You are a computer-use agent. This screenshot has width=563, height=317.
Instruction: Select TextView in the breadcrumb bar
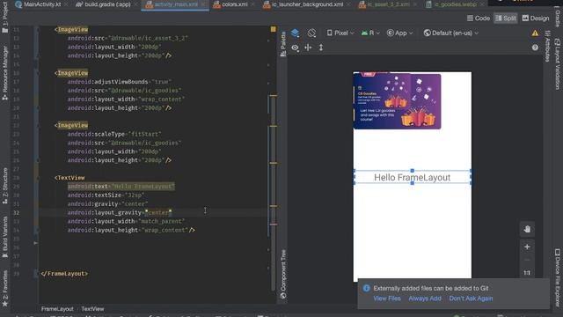pyautogui.click(x=92, y=309)
